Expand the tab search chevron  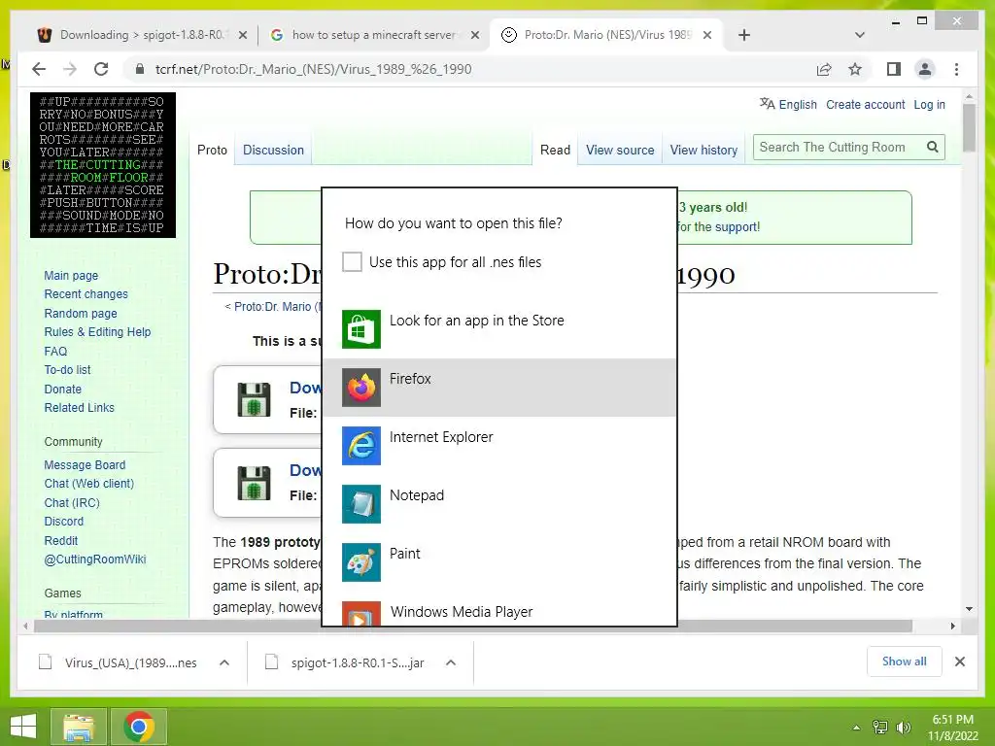click(x=860, y=35)
